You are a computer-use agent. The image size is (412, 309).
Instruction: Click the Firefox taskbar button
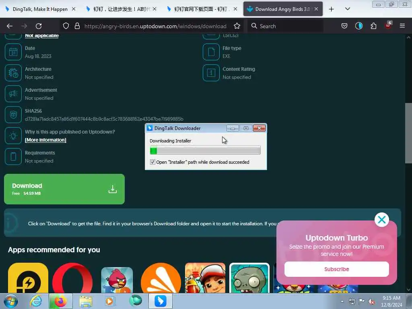(x=60, y=301)
